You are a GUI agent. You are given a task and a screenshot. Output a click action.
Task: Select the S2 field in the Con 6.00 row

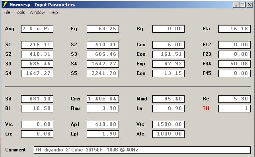[103, 45]
